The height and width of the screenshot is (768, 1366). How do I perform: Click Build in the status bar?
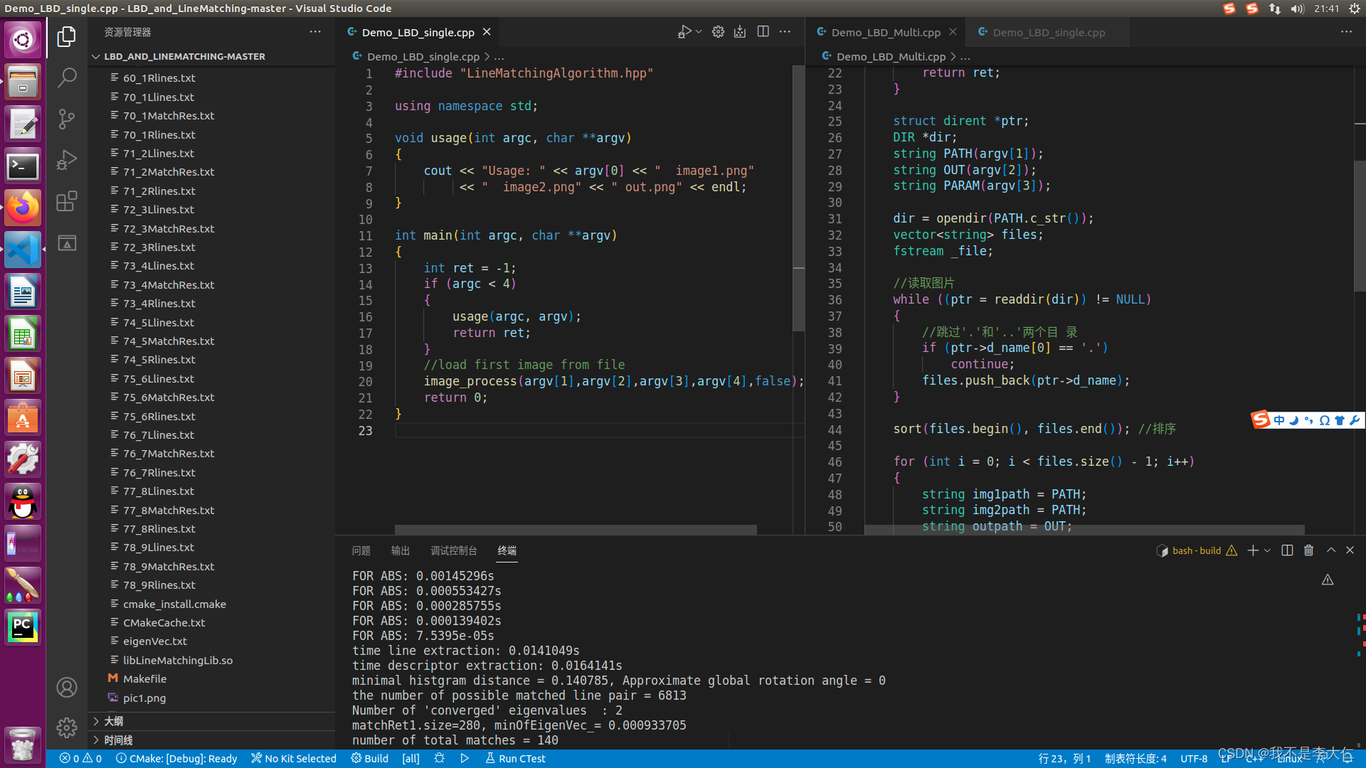click(x=370, y=759)
